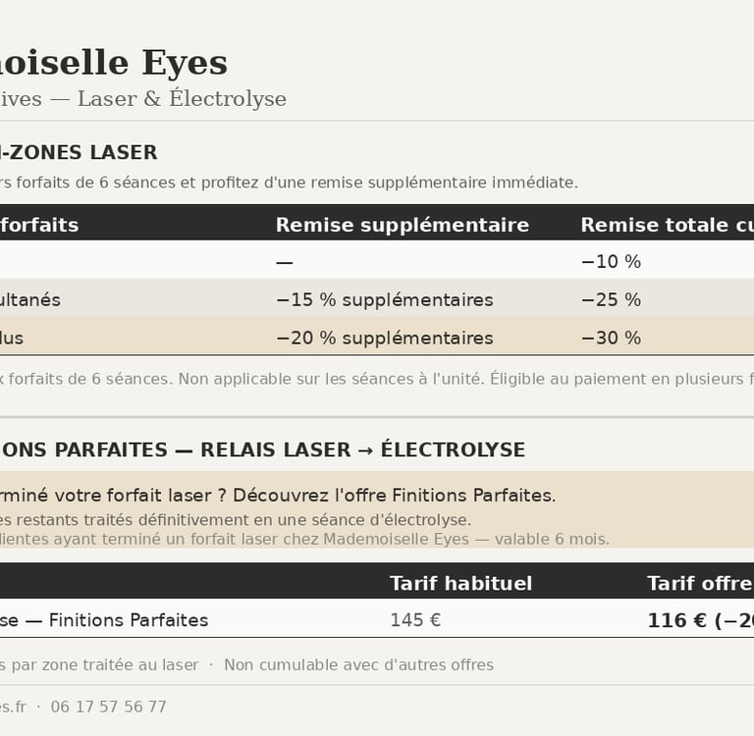The height and width of the screenshot is (736, 754).
Task: Select the Tarif habituel column header
Action: [460, 584]
